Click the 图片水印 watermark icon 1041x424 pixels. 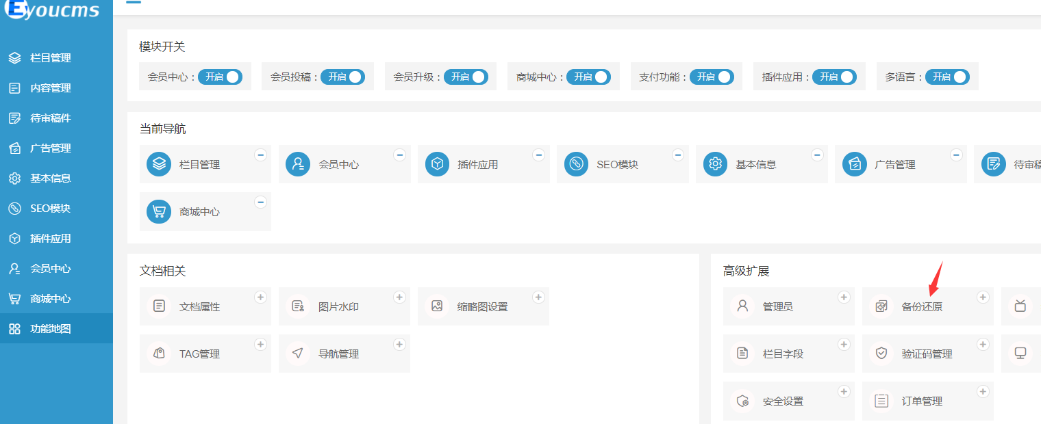(x=298, y=306)
